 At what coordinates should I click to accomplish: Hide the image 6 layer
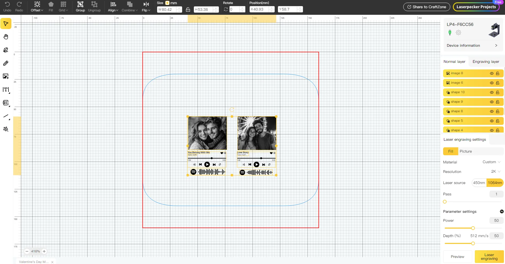(x=492, y=83)
